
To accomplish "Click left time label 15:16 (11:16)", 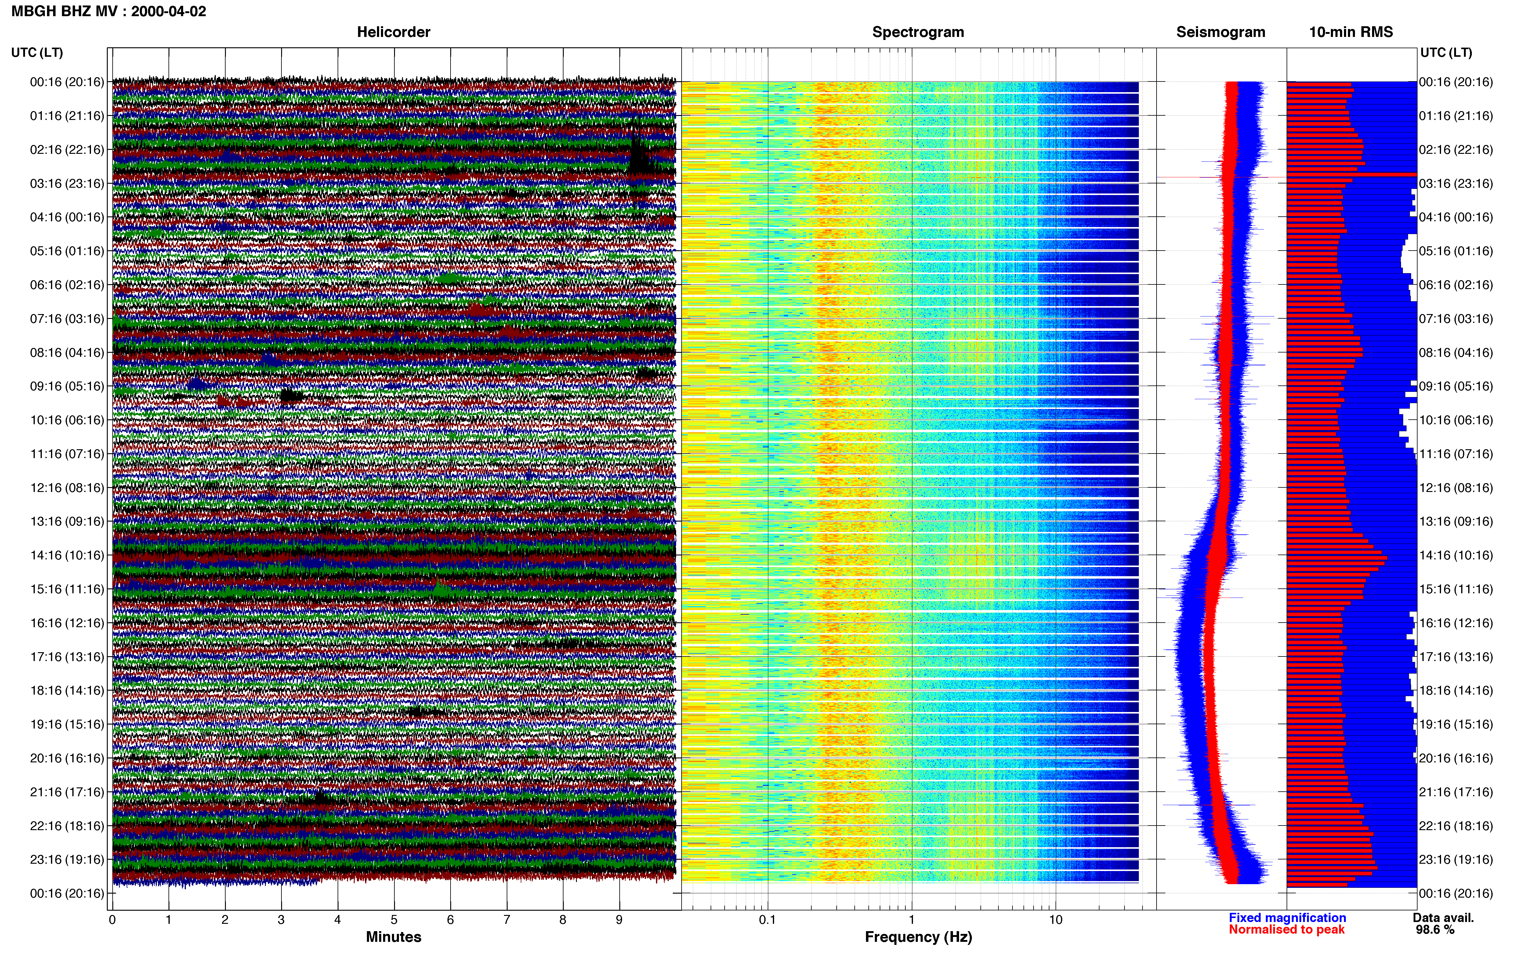I will pyautogui.click(x=67, y=589).
